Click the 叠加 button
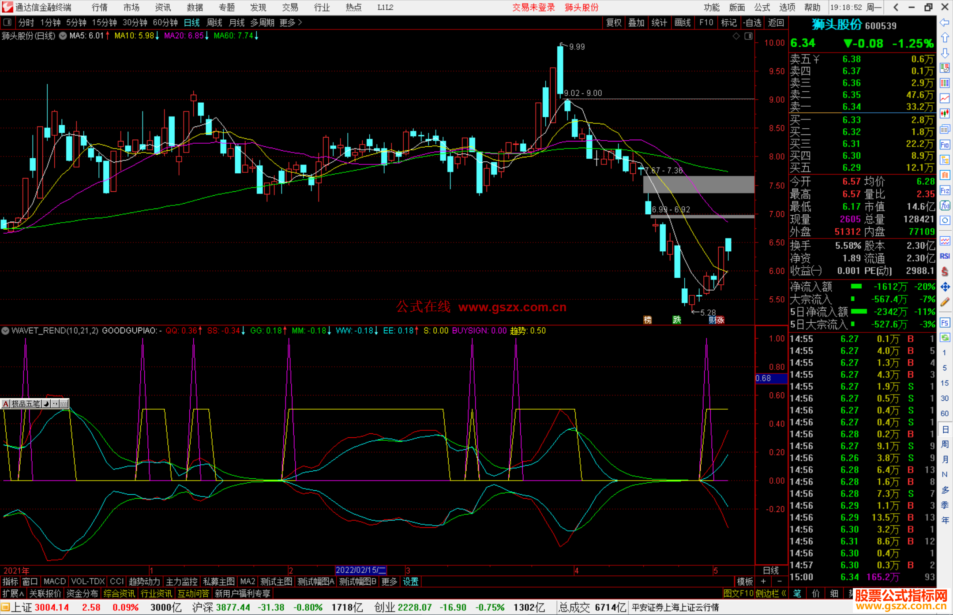Viewport: 953px width, 615px height. click(637, 22)
